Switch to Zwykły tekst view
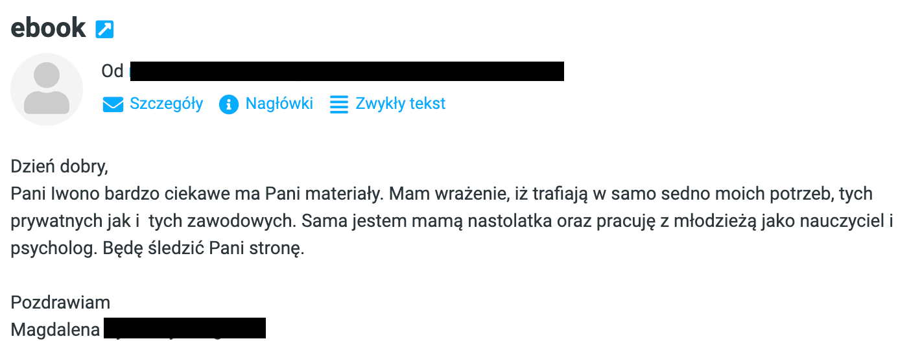Screen dimensions: 922x341 pos(401,104)
